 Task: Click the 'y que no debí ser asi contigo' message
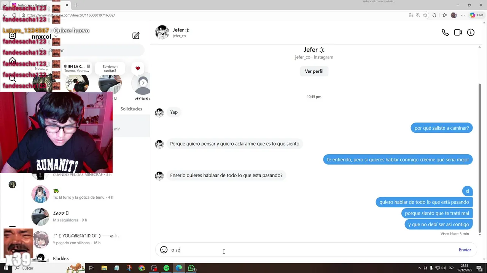click(x=438, y=224)
